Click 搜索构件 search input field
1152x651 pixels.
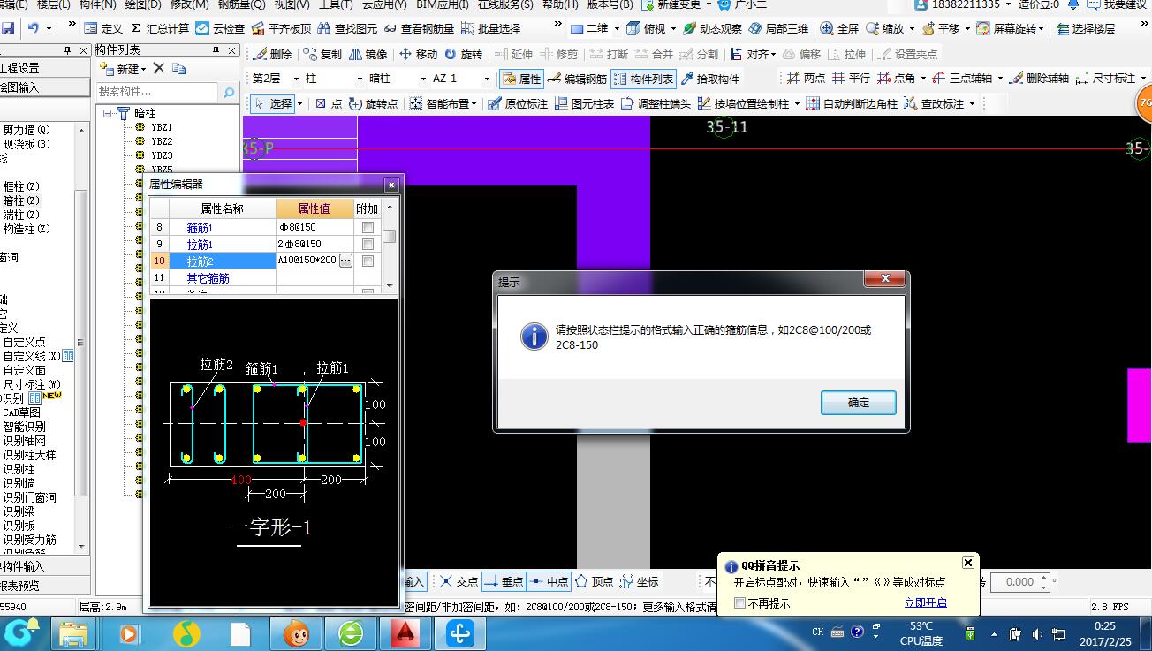(157, 91)
